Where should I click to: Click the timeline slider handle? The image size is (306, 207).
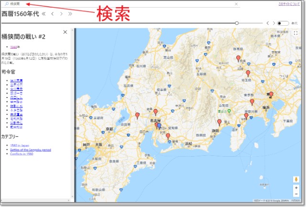[237, 23]
